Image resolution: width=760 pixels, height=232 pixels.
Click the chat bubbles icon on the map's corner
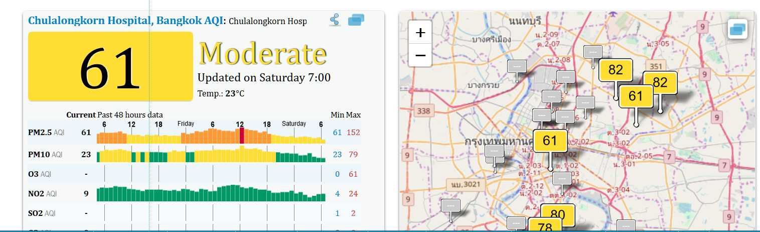coord(737,29)
